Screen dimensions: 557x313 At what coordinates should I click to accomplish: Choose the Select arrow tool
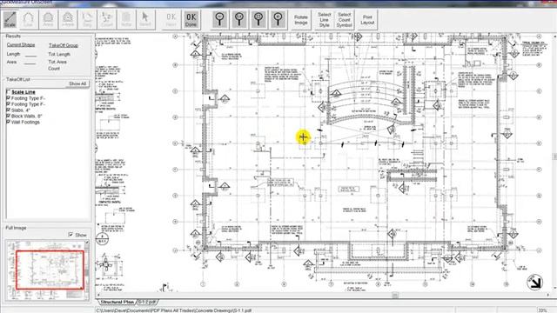click(145, 19)
